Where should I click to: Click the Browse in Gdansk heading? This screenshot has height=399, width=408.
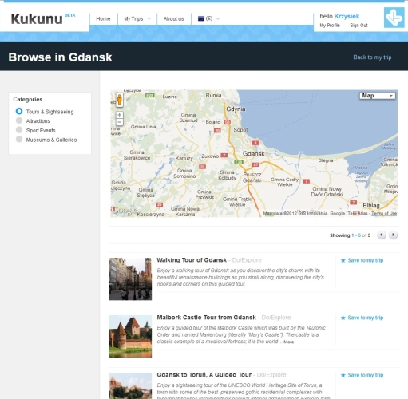click(60, 57)
